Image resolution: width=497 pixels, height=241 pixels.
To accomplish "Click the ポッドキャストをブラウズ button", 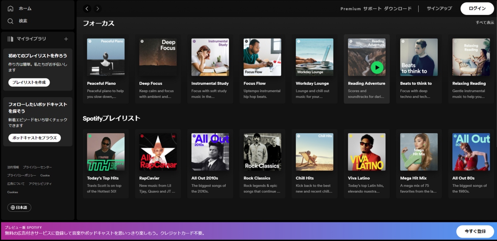I will [34, 138].
